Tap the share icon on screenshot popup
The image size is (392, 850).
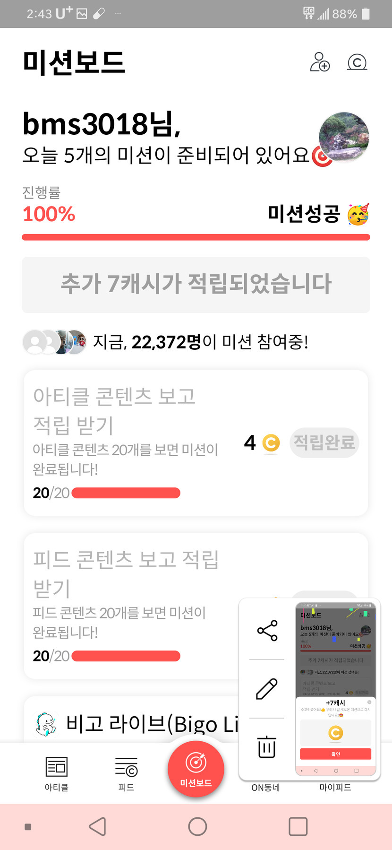(x=267, y=631)
